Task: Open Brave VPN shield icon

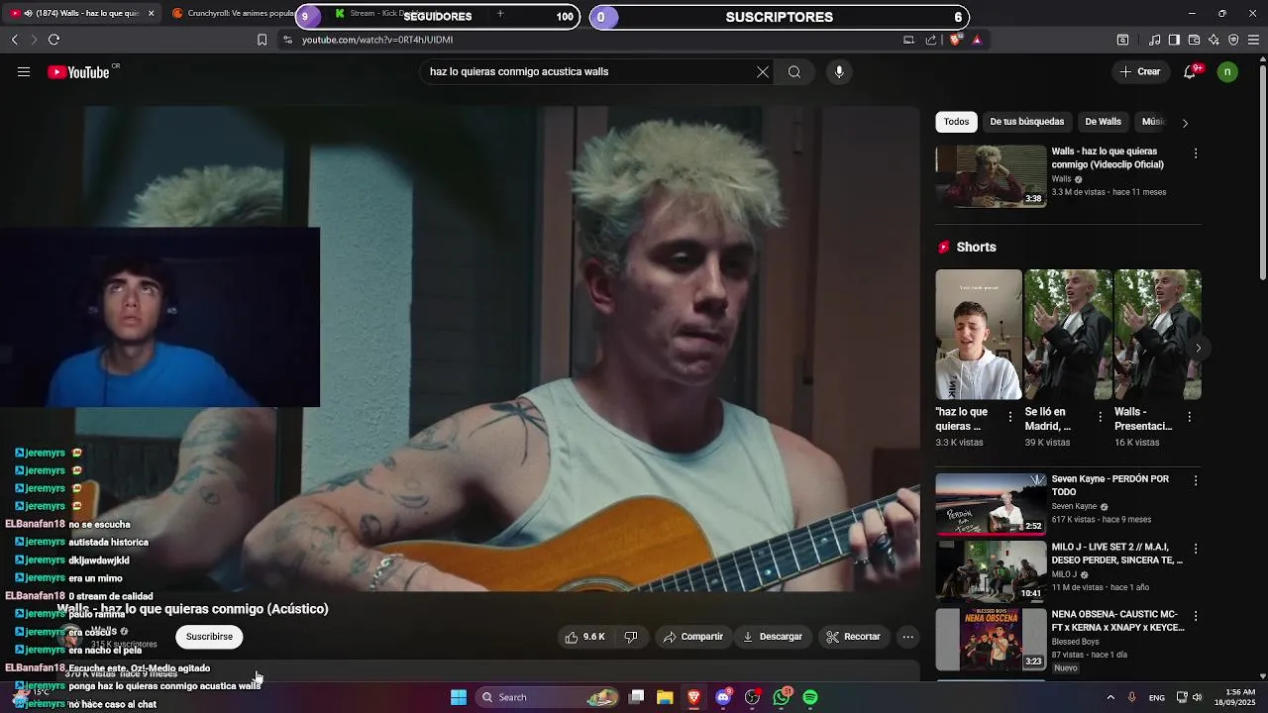Action: point(1233,40)
